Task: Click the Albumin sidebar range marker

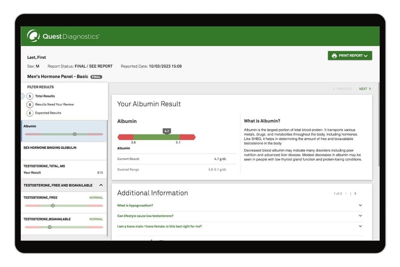Action: pyautogui.click(x=74, y=134)
